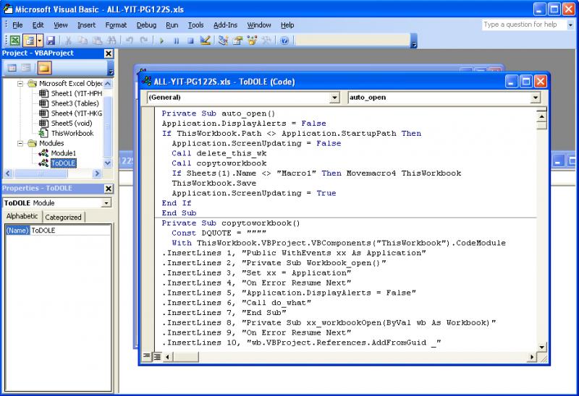Image resolution: width=579 pixels, height=396 pixels.
Task: Open the help question box dropdown arrow
Action: [570, 25]
